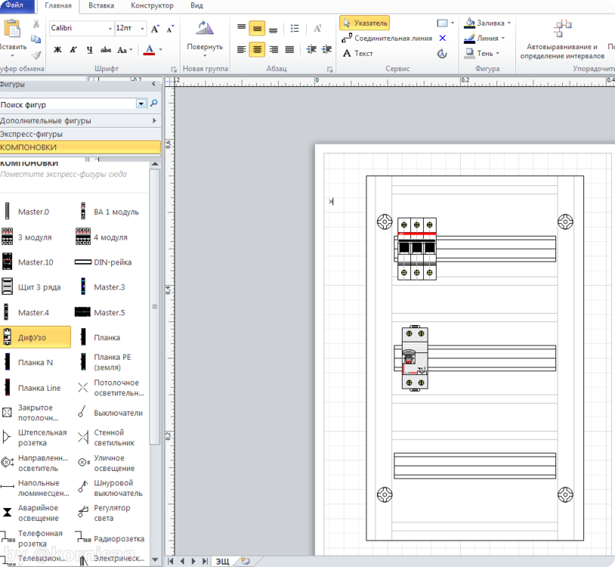Click the Rotate (Повернуть) icon

click(205, 30)
